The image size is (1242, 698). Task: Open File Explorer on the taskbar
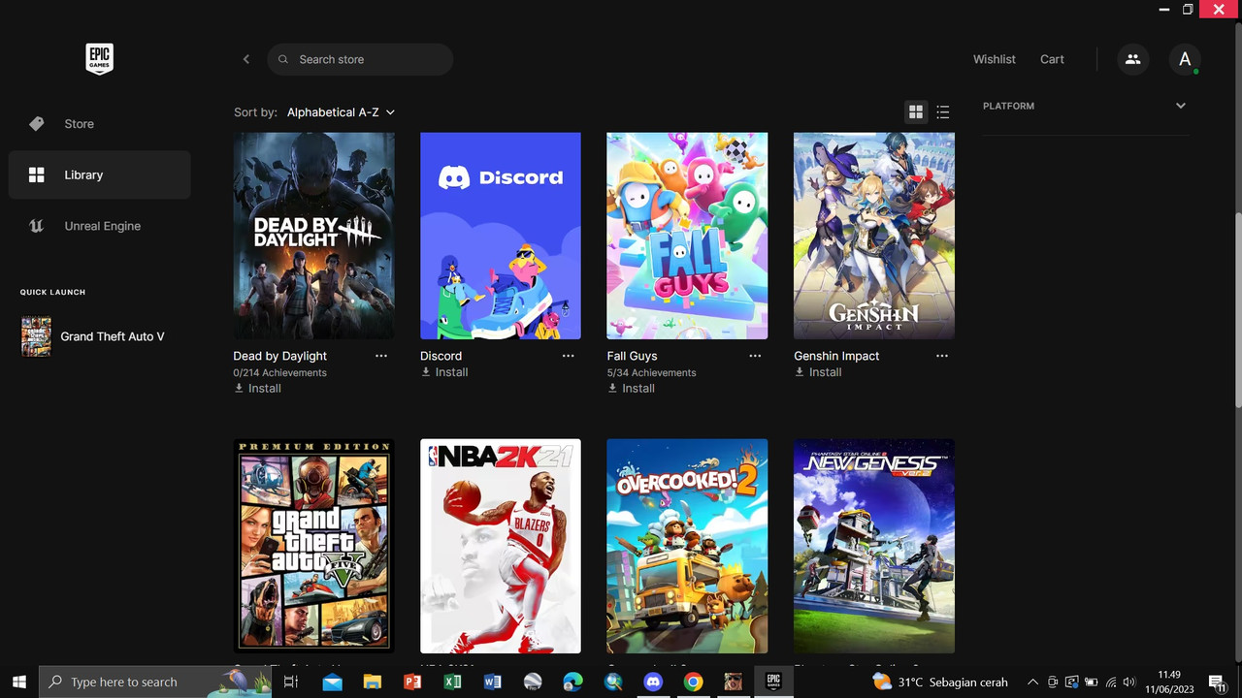coord(372,682)
